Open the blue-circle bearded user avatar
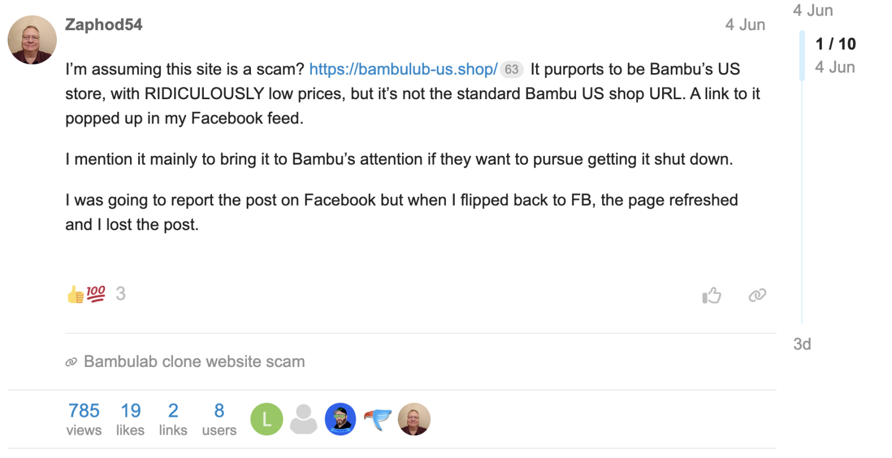This screenshot has width=892, height=458. coord(340,419)
